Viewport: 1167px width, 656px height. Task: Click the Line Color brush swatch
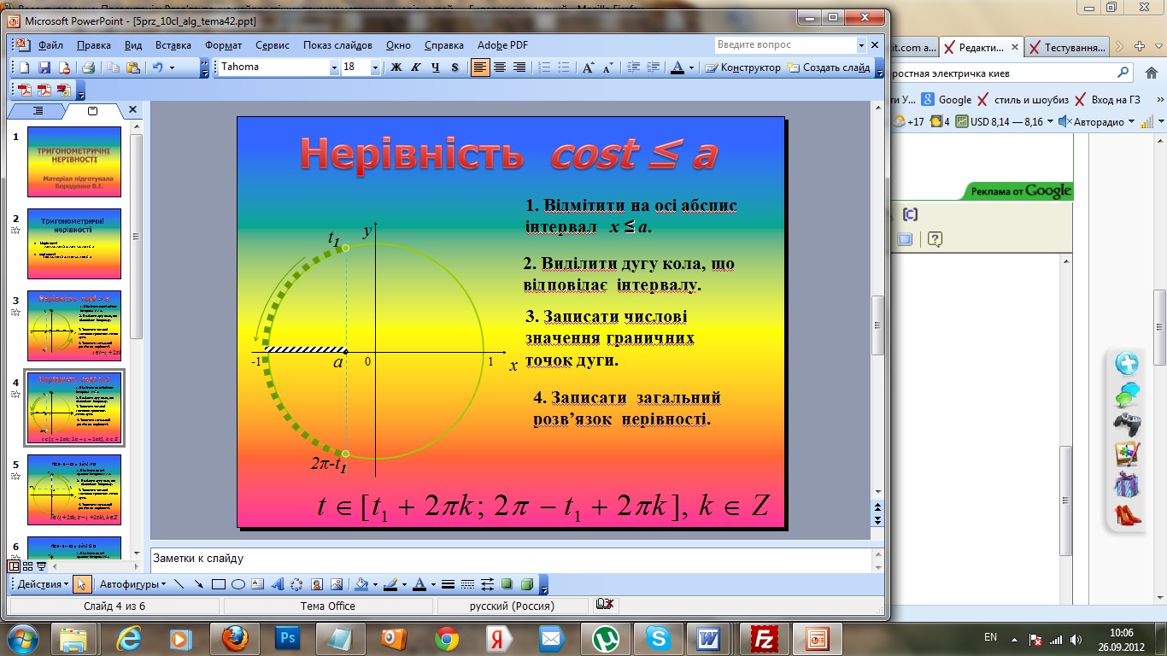click(x=391, y=584)
